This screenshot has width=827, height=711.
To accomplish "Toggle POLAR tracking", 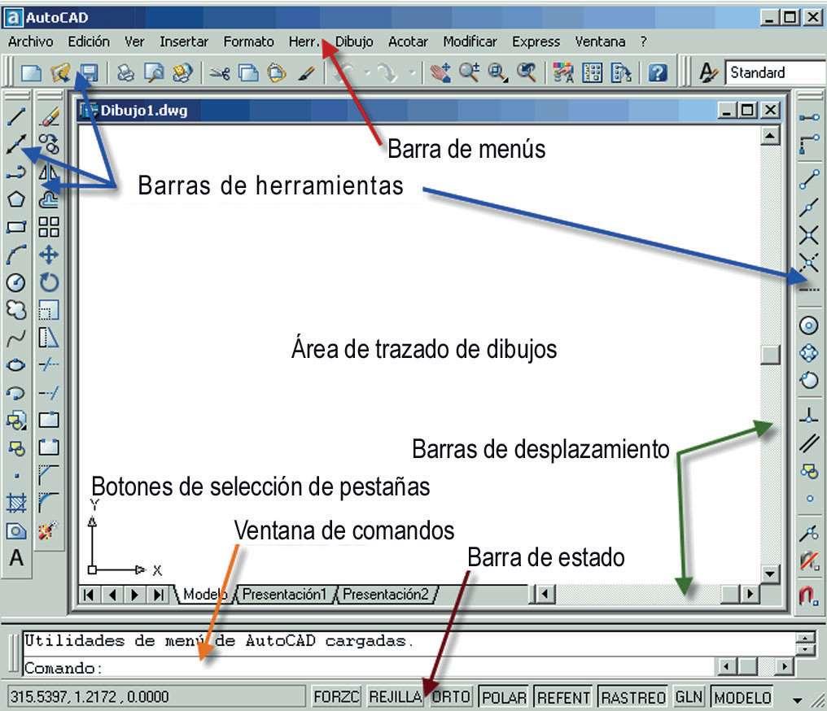I will (504, 697).
